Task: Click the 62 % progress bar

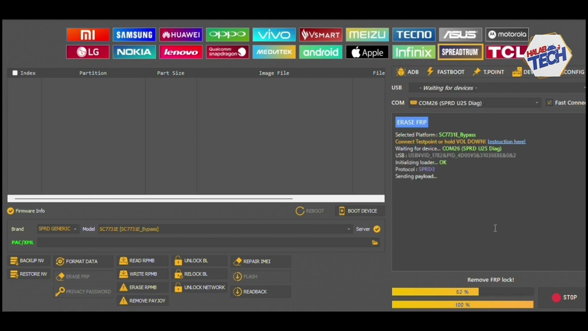Action: coord(463,292)
